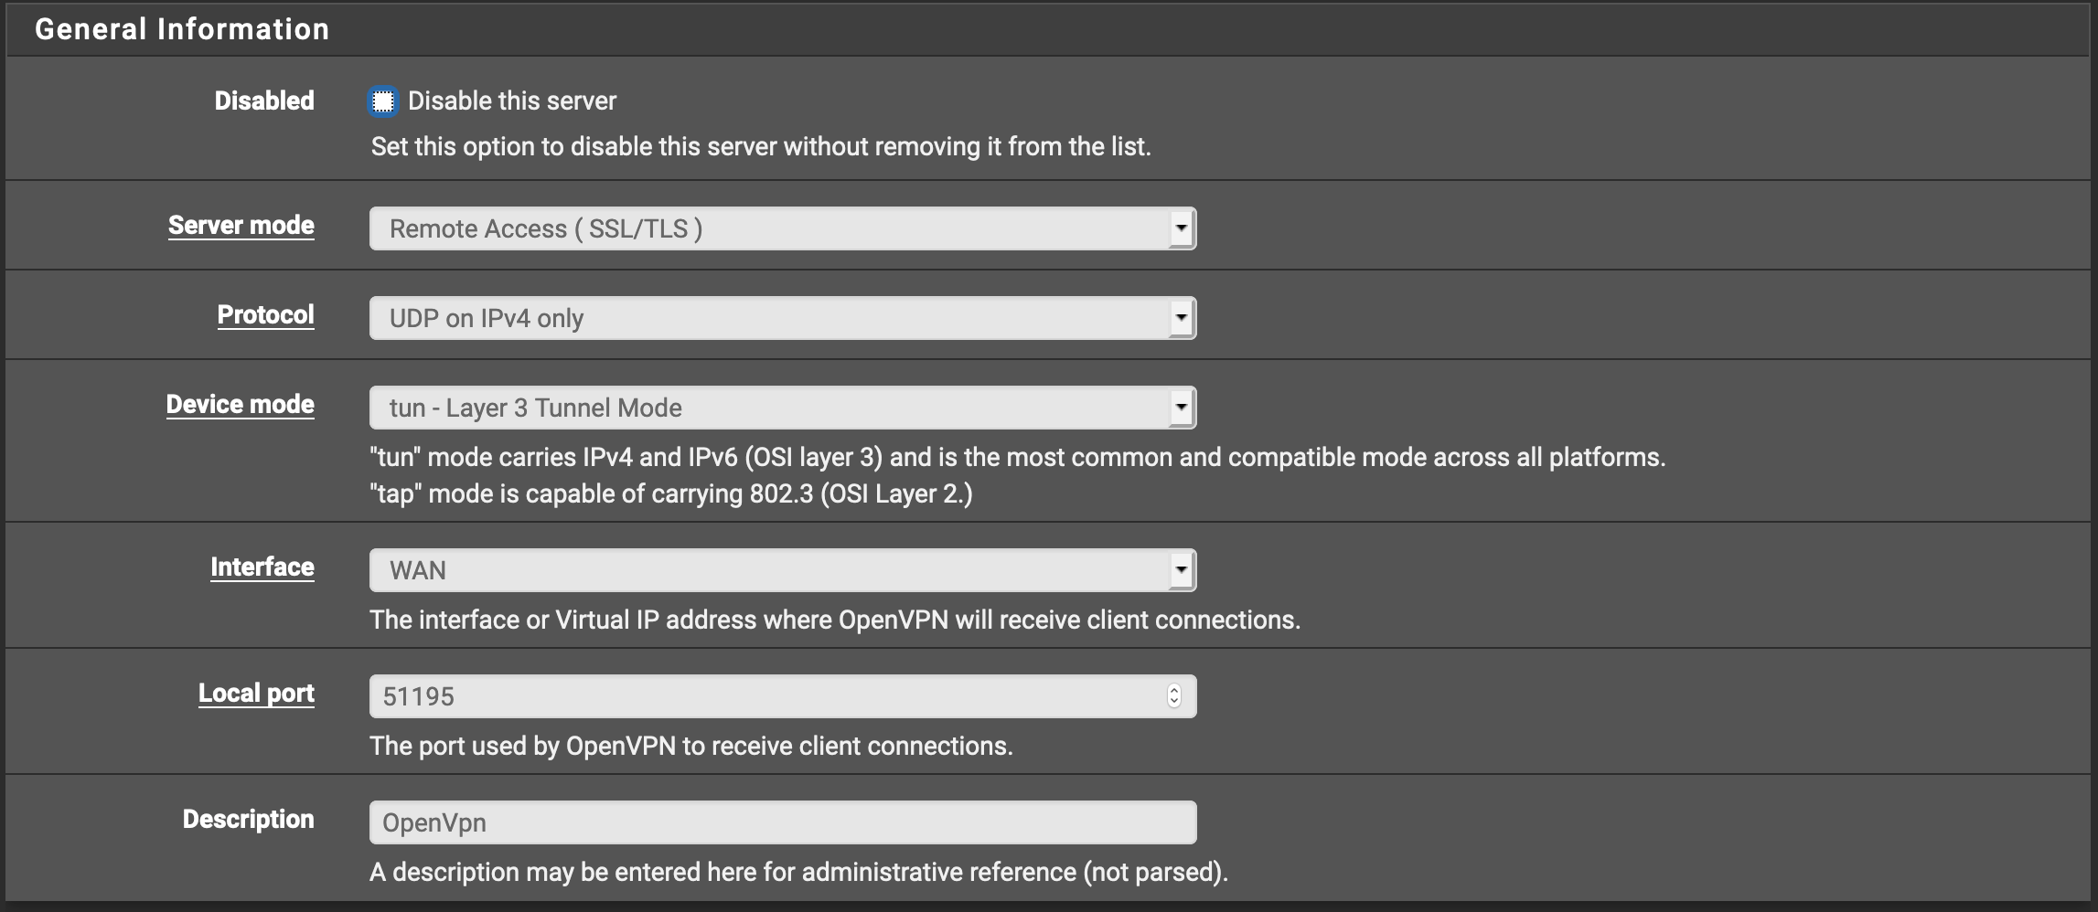Click the underlined Interface label

tap(262, 567)
